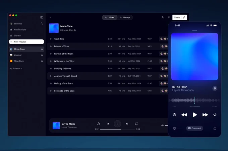Tap the phone sheet drag handle
The height and width of the screenshot is (151, 228).
pyautogui.click(x=194, y=31)
